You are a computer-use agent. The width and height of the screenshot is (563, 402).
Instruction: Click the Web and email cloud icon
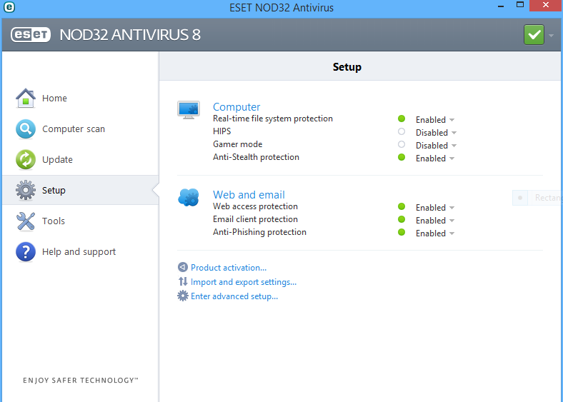pyautogui.click(x=189, y=197)
